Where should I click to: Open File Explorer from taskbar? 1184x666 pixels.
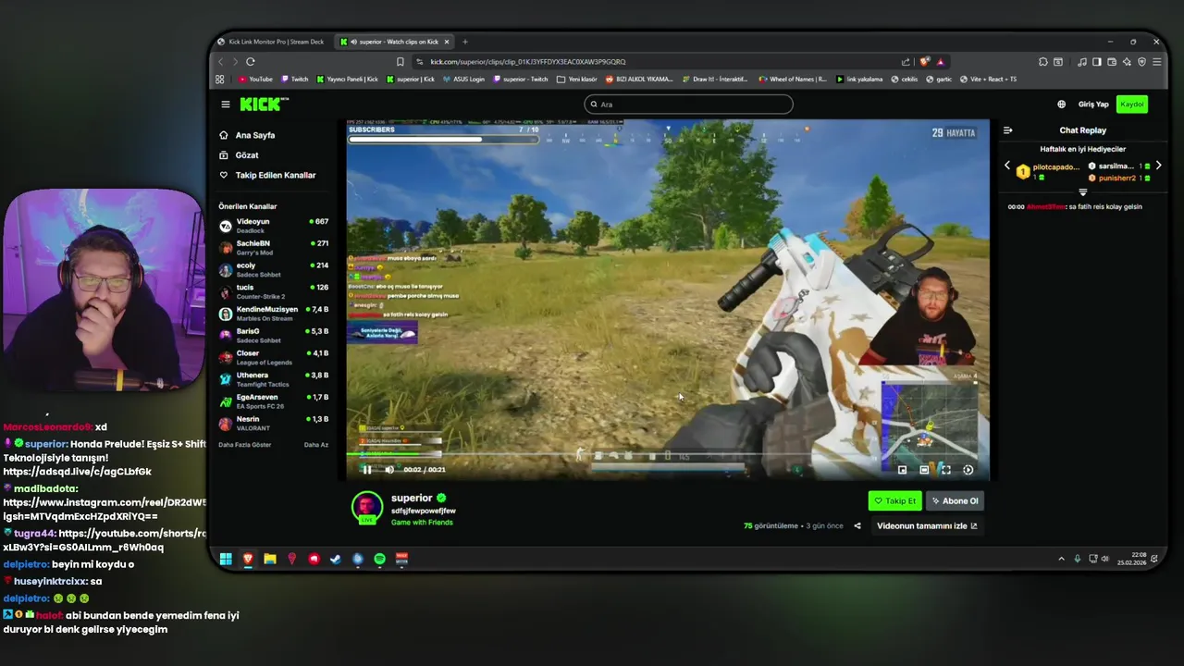point(270,559)
